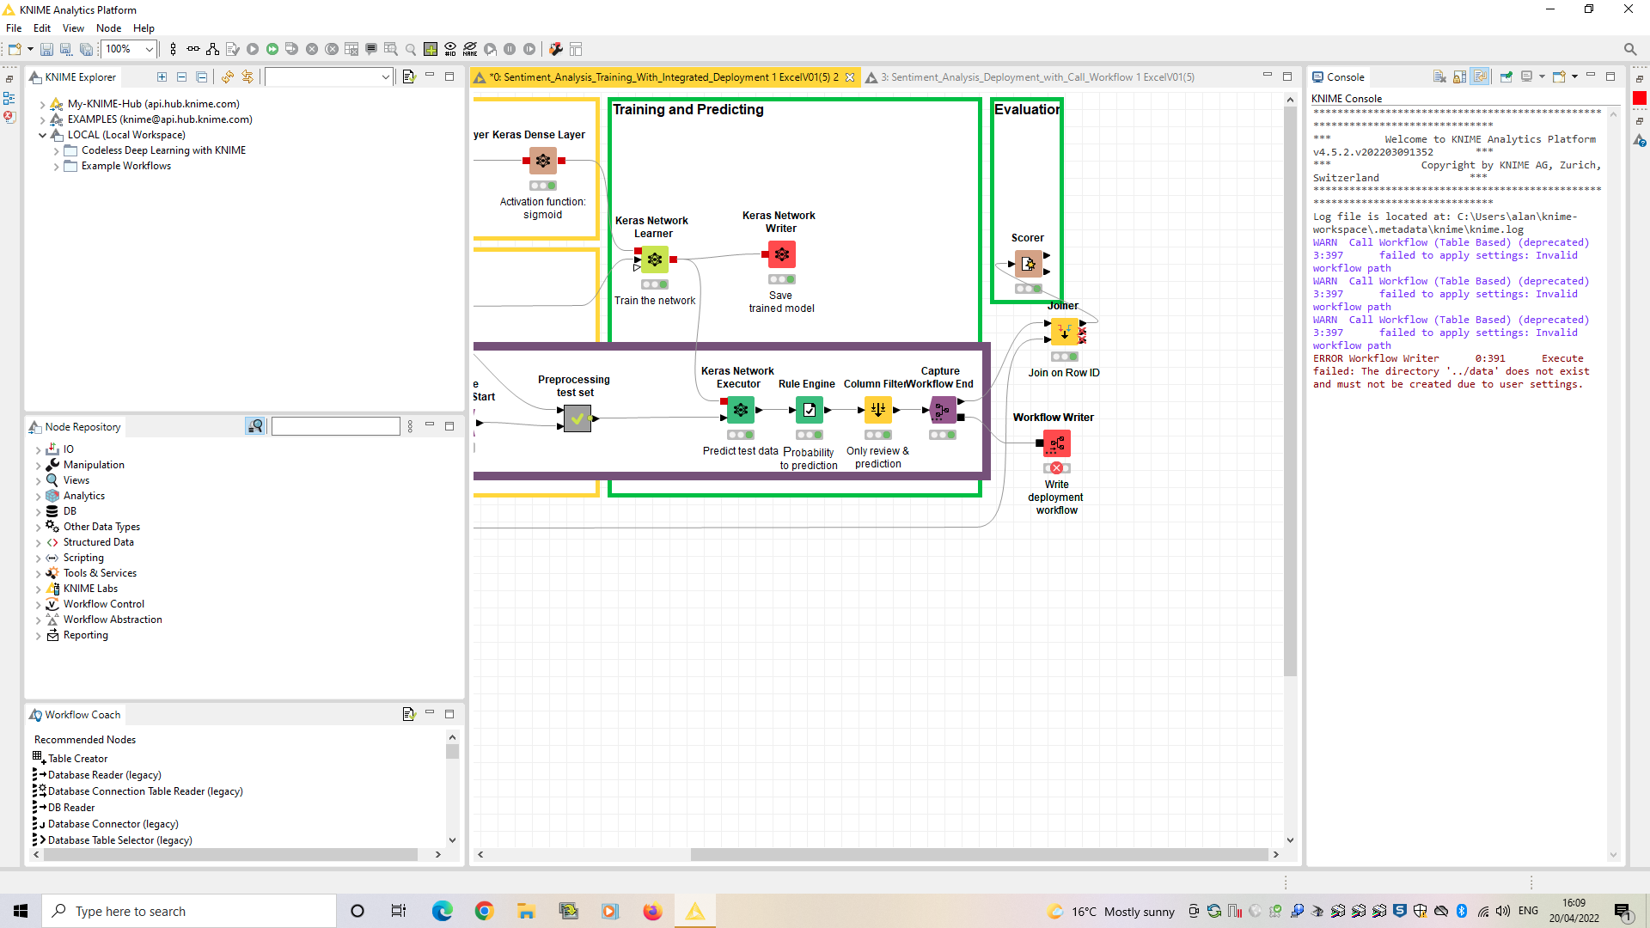Expand the Manipulation category in Node Repository

(x=38, y=466)
